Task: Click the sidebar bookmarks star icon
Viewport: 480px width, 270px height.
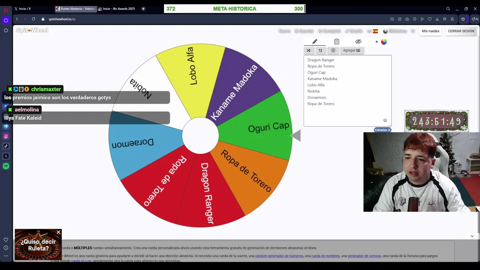Action: pyautogui.click(x=6, y=30)
